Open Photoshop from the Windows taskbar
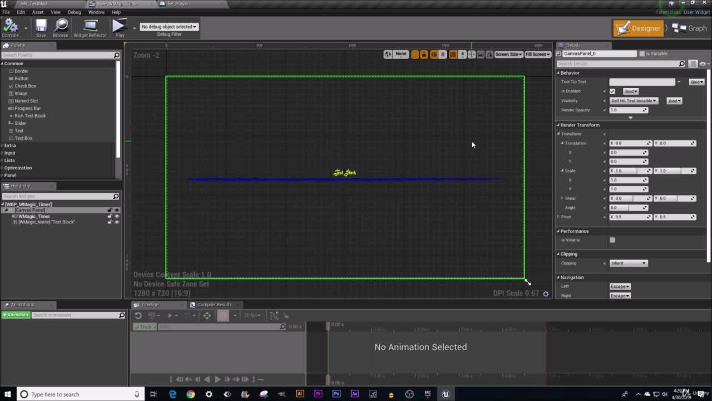712x401 pixels. point(337,394)
